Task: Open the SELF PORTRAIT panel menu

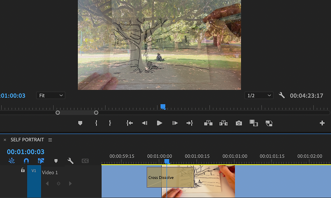Action: (50, 140)
